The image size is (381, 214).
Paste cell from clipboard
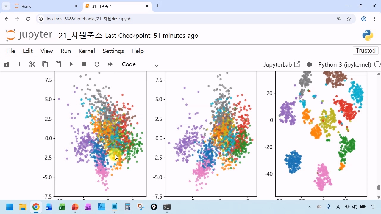pyautogui.click(x=58, y=64)
